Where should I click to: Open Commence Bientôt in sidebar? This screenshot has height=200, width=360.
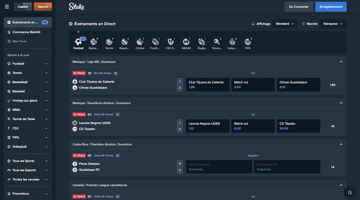pyautogui.click(x=26, y=32)
